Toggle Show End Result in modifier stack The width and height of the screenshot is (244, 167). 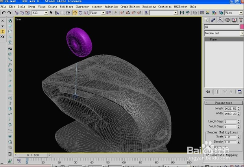click(216, 92)
